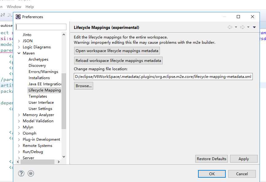The width and height of the screenshot is (266, 182).
Task: Open the Help menu
Action: click(30, 7)
